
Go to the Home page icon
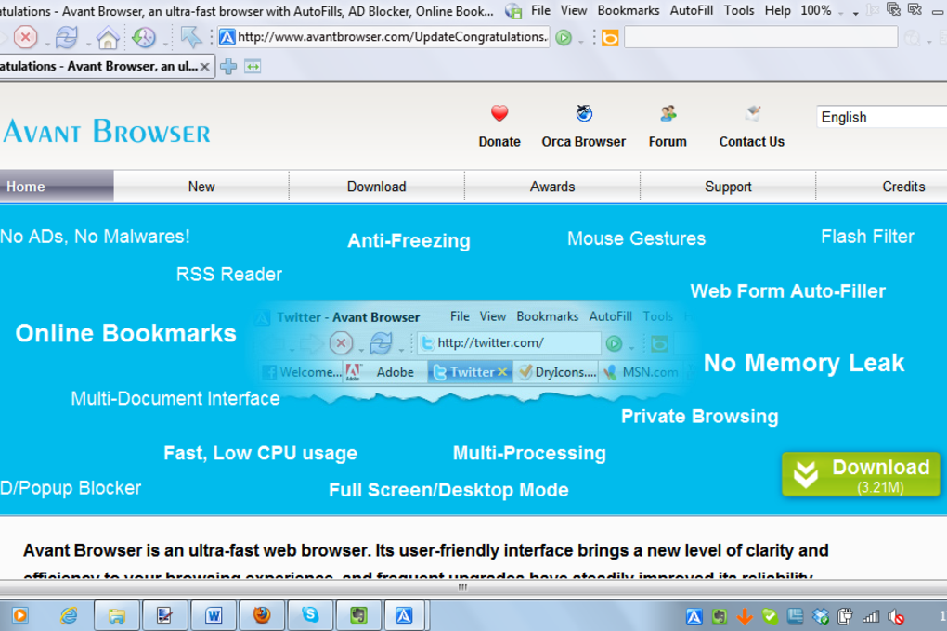(108, 38)
